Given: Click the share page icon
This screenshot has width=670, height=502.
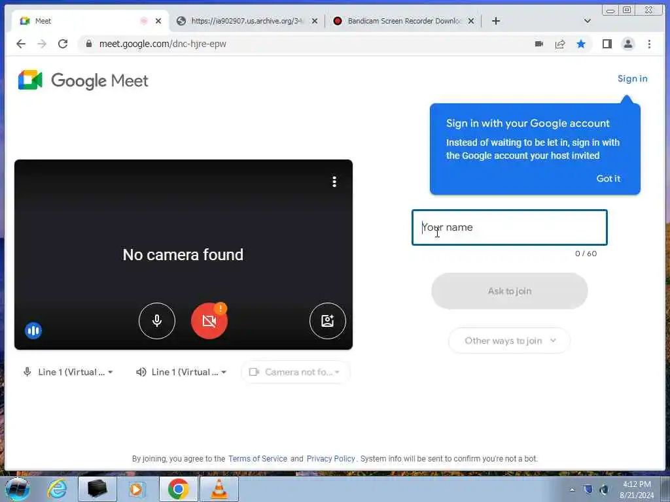Looking at the screenshot, I should coord(560,44).
